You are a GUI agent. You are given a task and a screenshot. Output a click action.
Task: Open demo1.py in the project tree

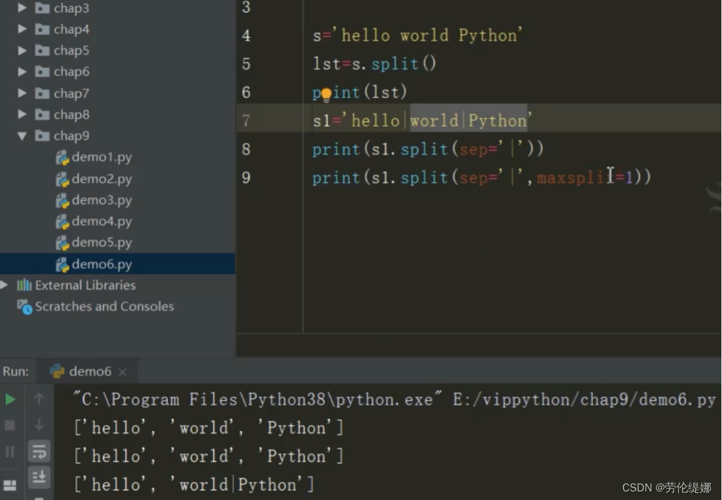pos(102,158)
